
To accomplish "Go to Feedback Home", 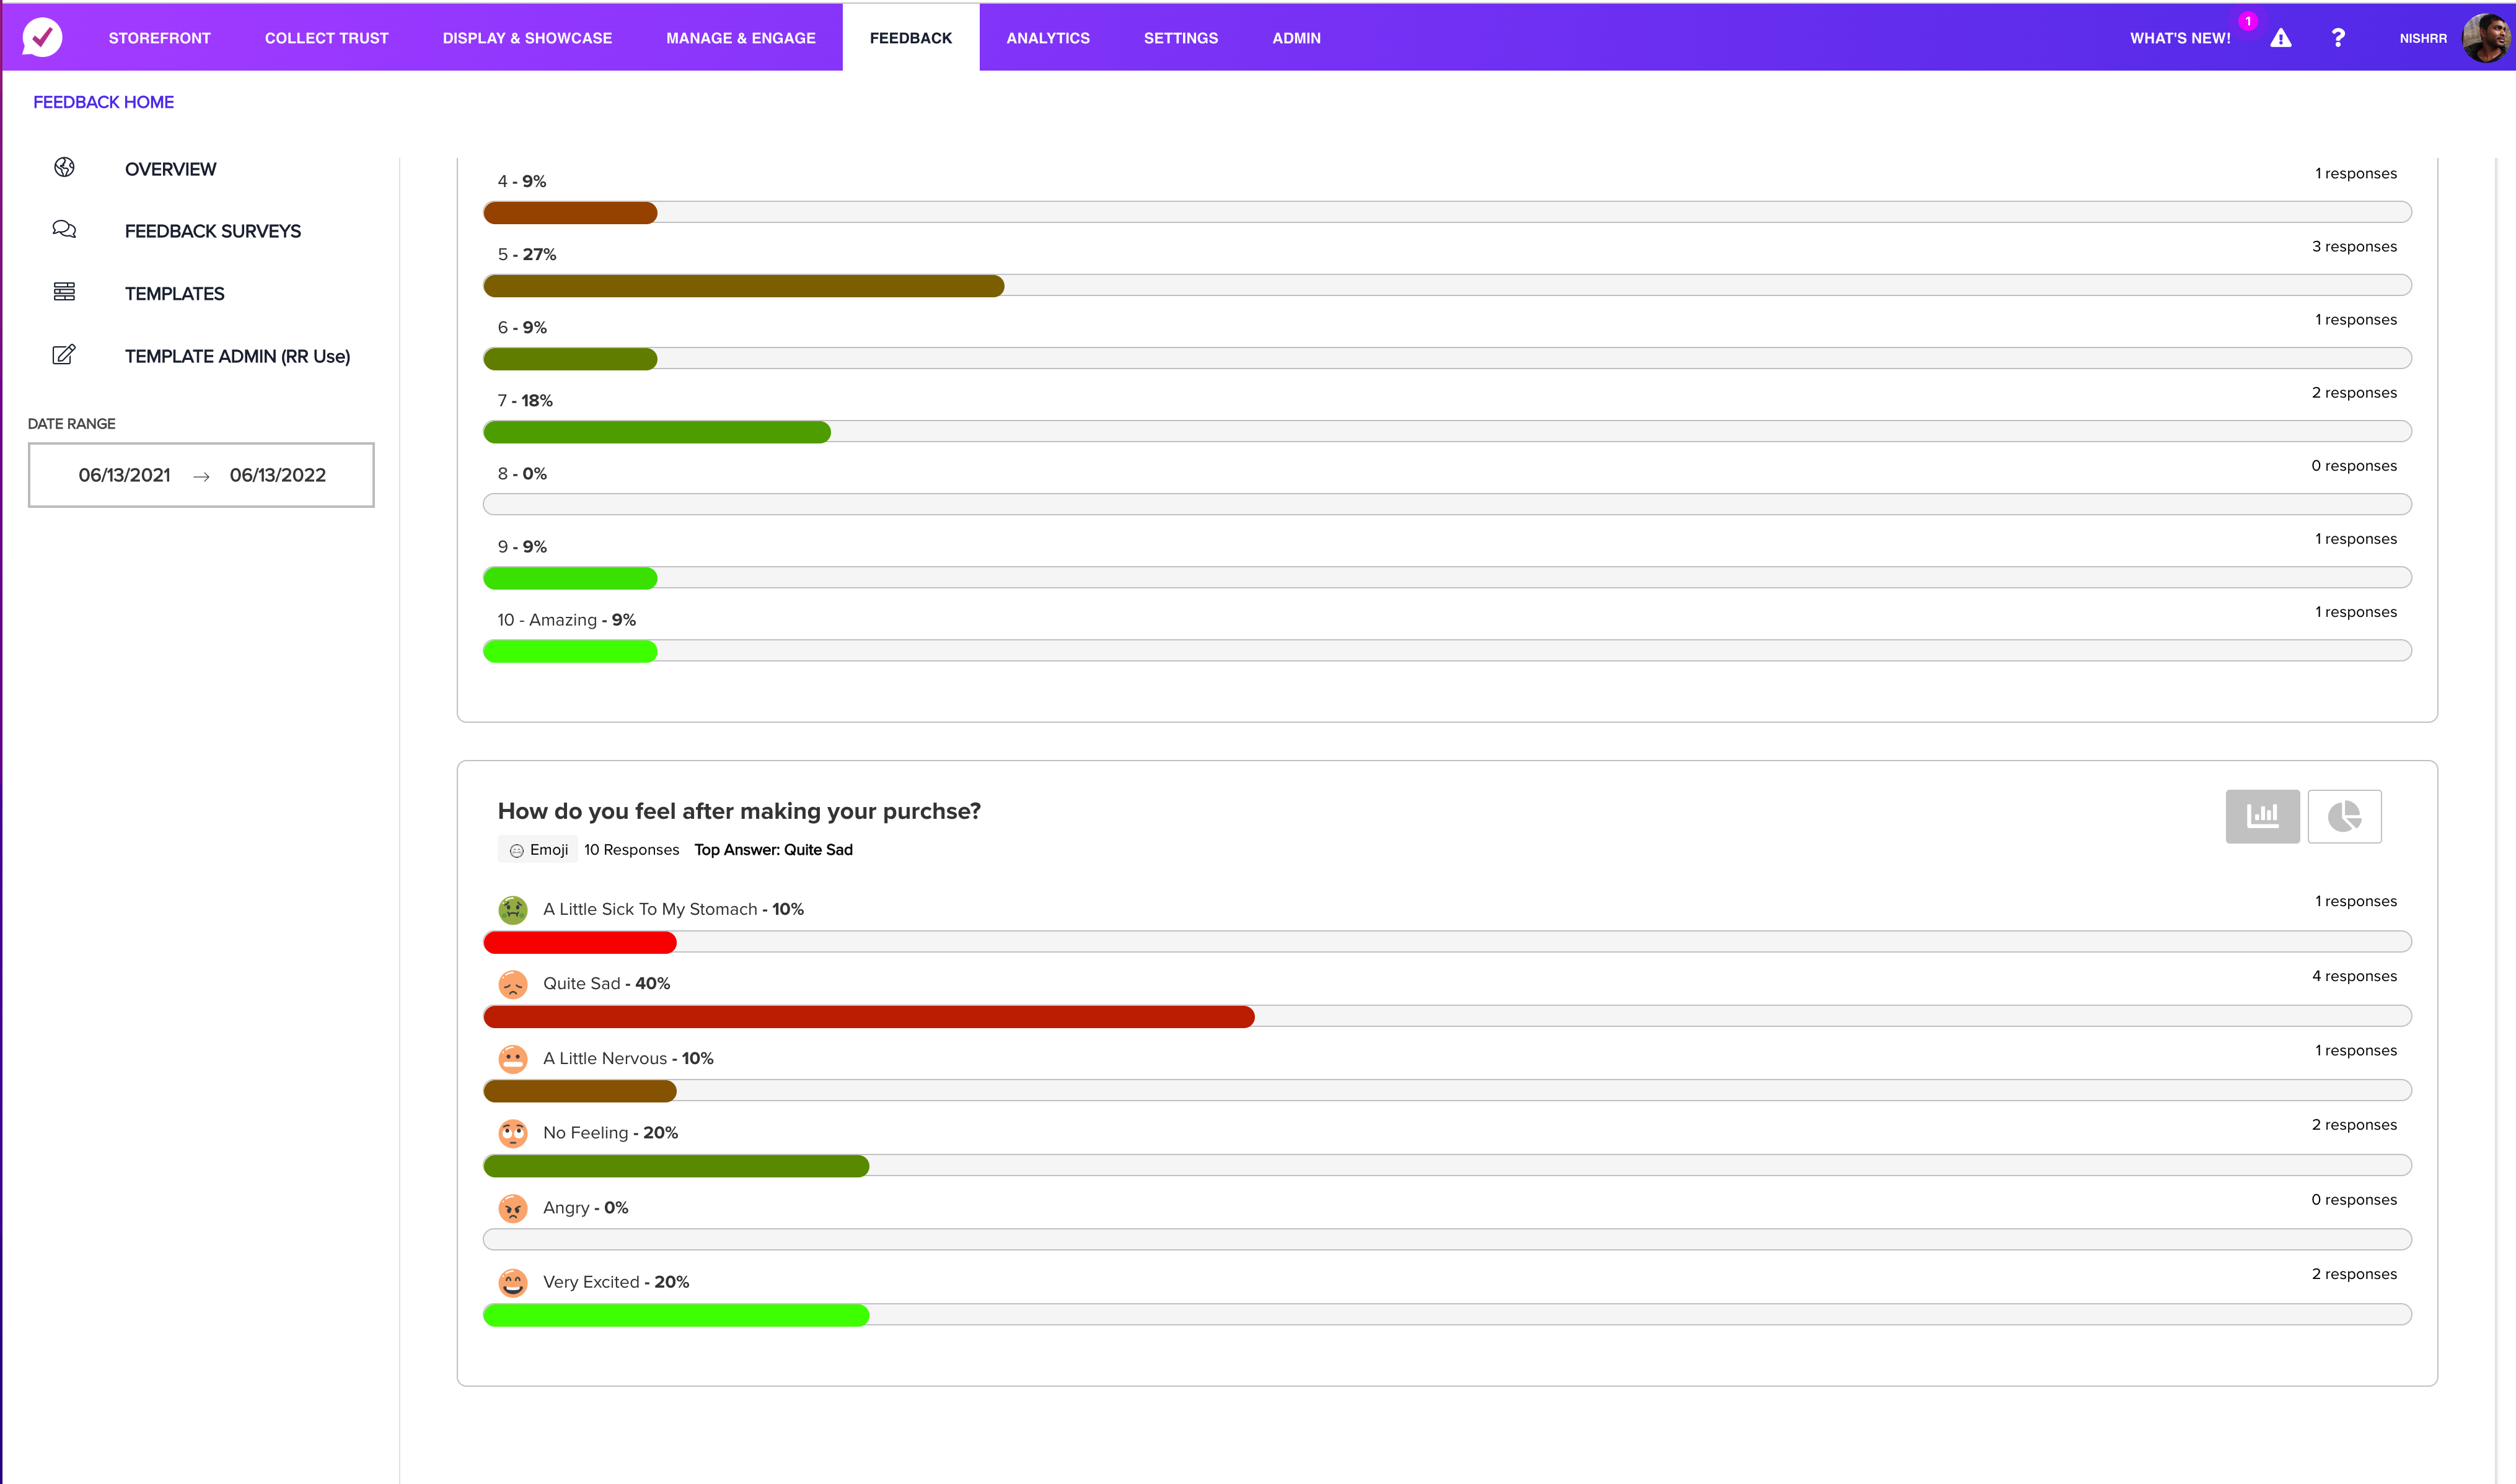I will pos(103,102).
